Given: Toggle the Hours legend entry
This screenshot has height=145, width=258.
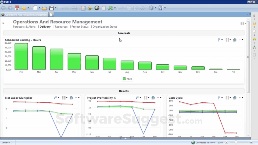Looking at the screenshot, I should pyautogui.click(x=128, y=79).
